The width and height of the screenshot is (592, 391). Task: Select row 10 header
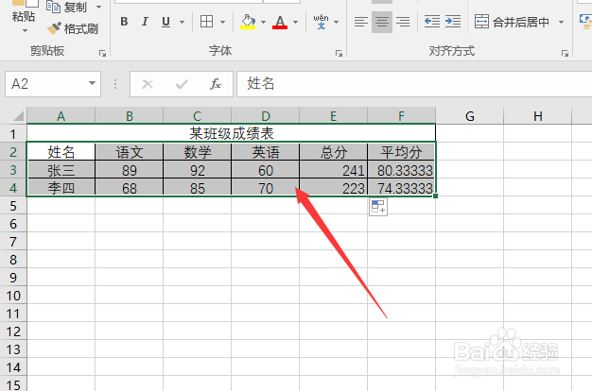tap(13, 296)
